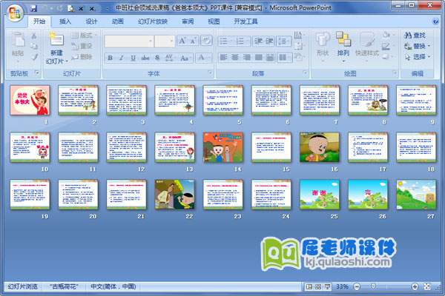Screen dimensions: 445x296
Task: Click the zoom in plus button
Action: [x=415, y=286]
